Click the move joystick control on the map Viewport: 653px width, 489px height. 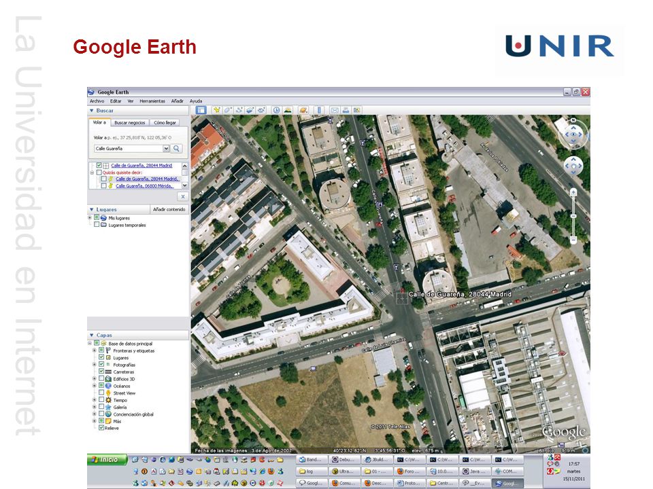pyautogui.click(x=573, y=166)
